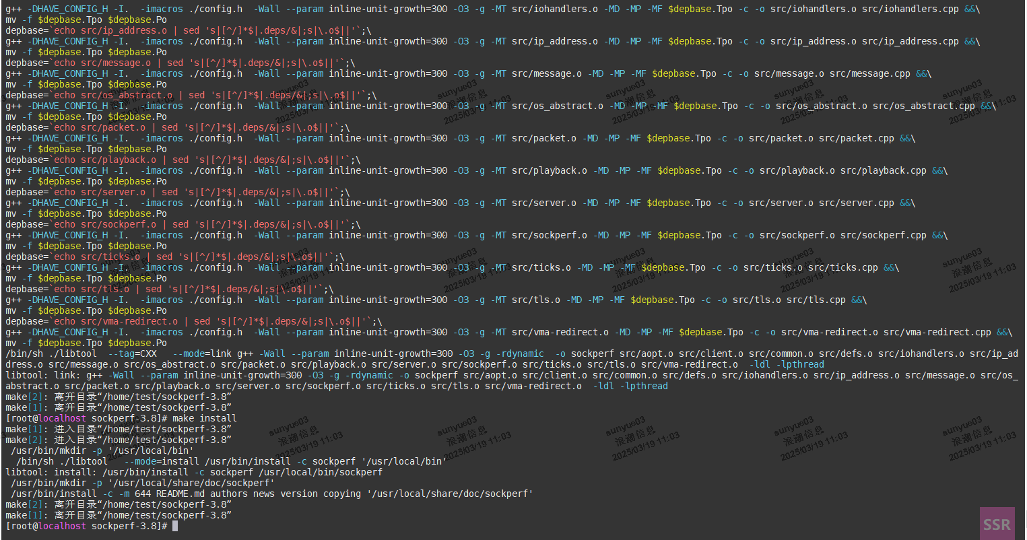Click the blinking terminal cursor block

pyautogui.click(x=174, y=526)
